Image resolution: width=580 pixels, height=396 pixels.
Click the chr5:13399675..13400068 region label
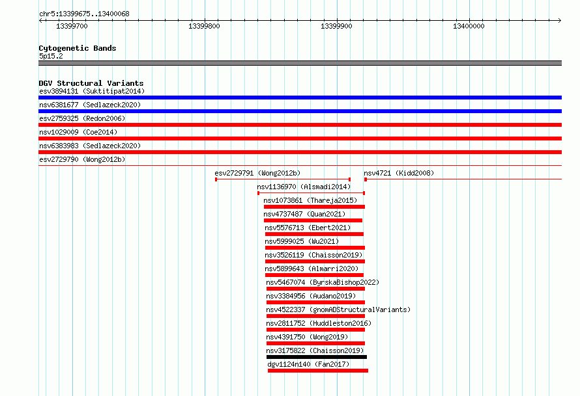click(x=84, y=14)
